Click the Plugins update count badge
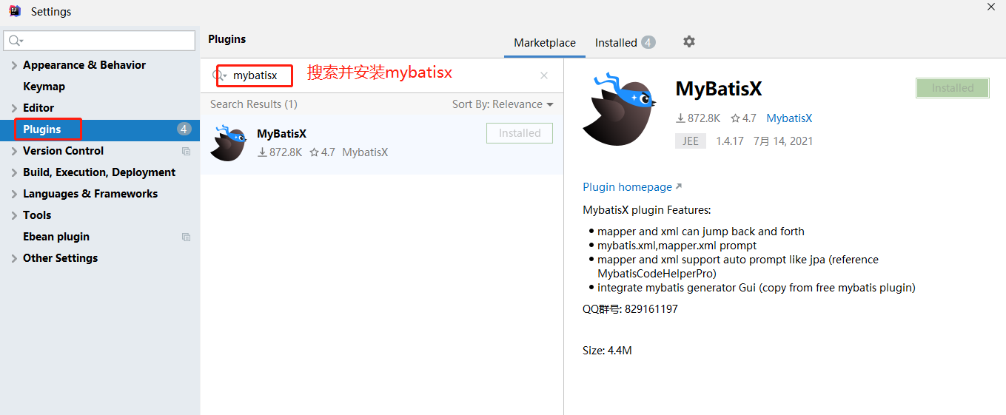 [184, 129]
